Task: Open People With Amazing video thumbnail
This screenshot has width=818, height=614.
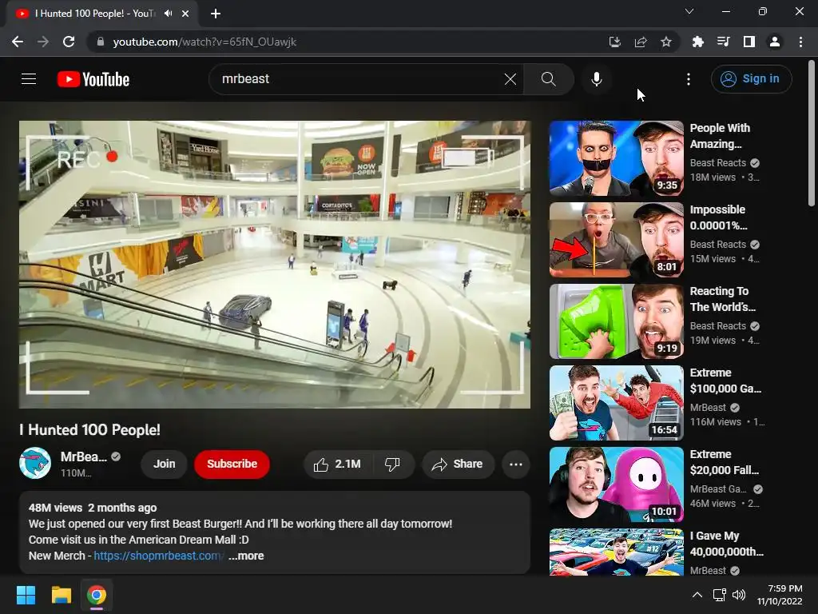Action: [x=616, y=158]
